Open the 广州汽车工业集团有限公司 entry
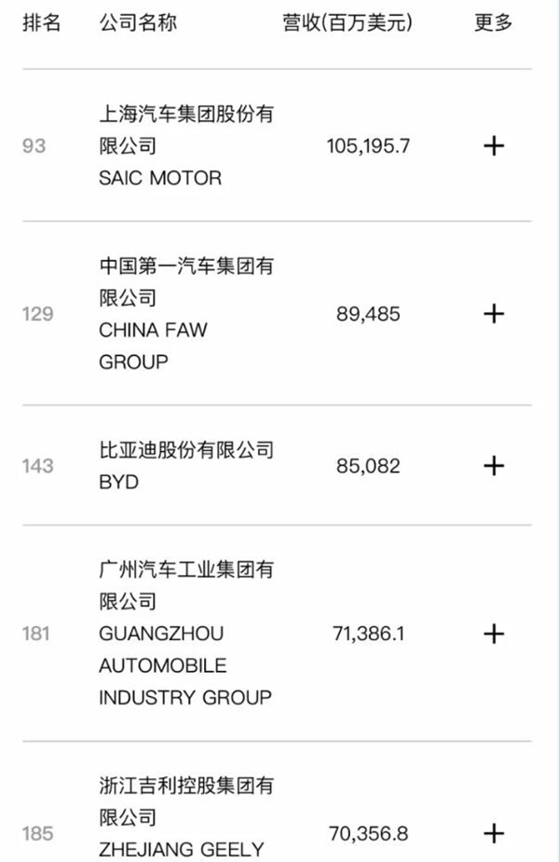The width and height of the screenshot is (559, 862). pos(186,584)
